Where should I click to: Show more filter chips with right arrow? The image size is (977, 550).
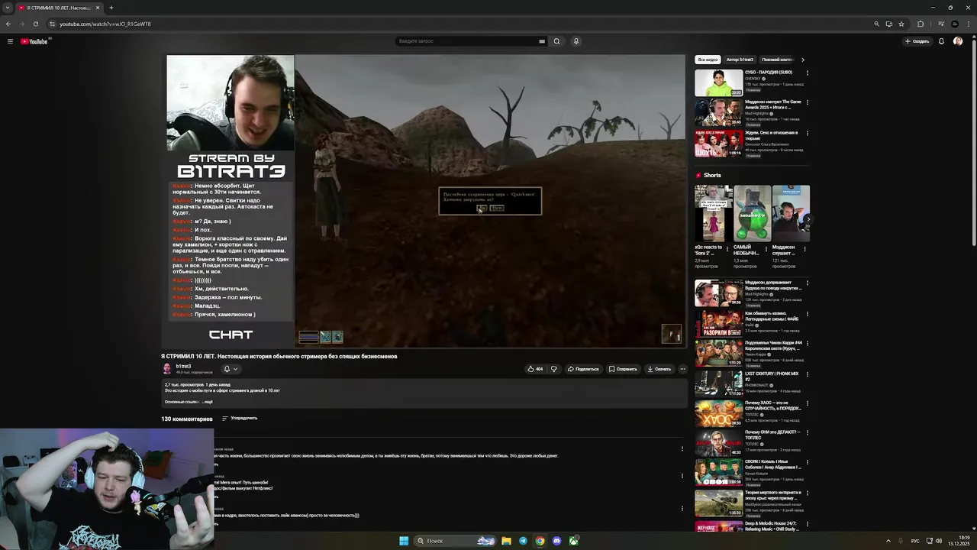tap(802, 60)
